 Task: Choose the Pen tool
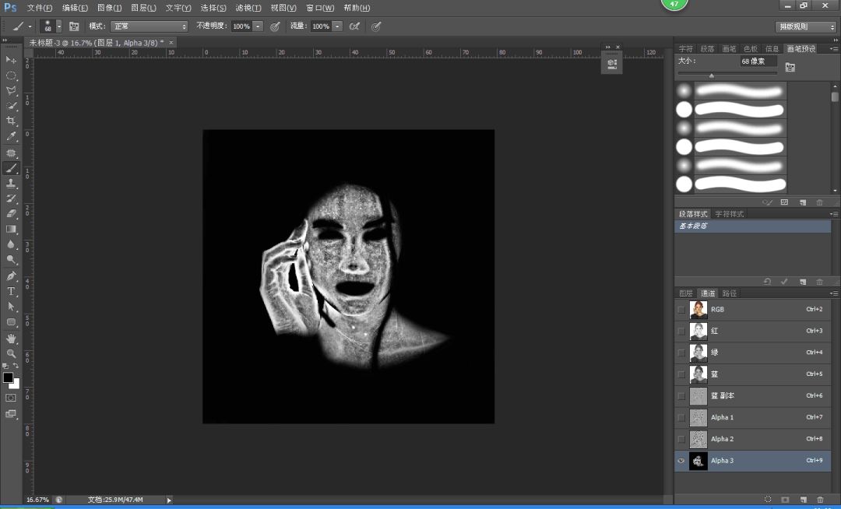tap(11, 276)
